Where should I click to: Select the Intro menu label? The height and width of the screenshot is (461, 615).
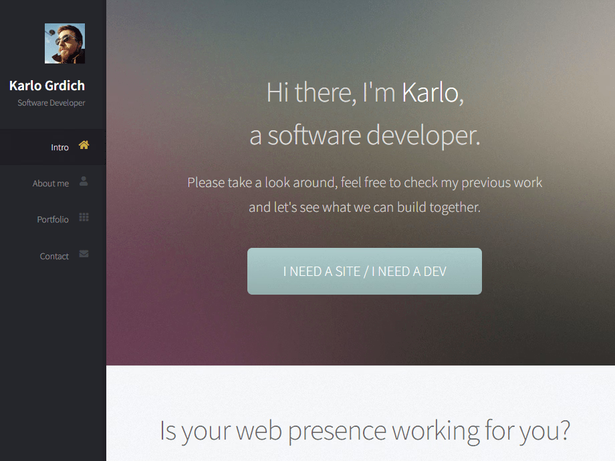59,148
